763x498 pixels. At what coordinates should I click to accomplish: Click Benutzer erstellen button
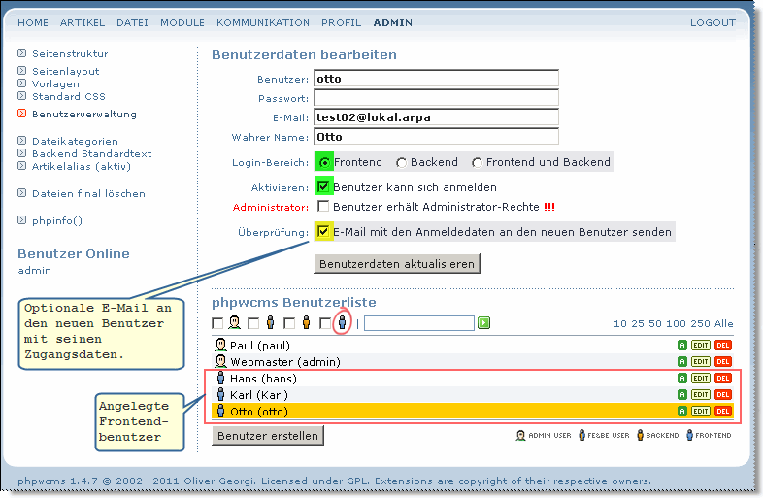[267, 436]
